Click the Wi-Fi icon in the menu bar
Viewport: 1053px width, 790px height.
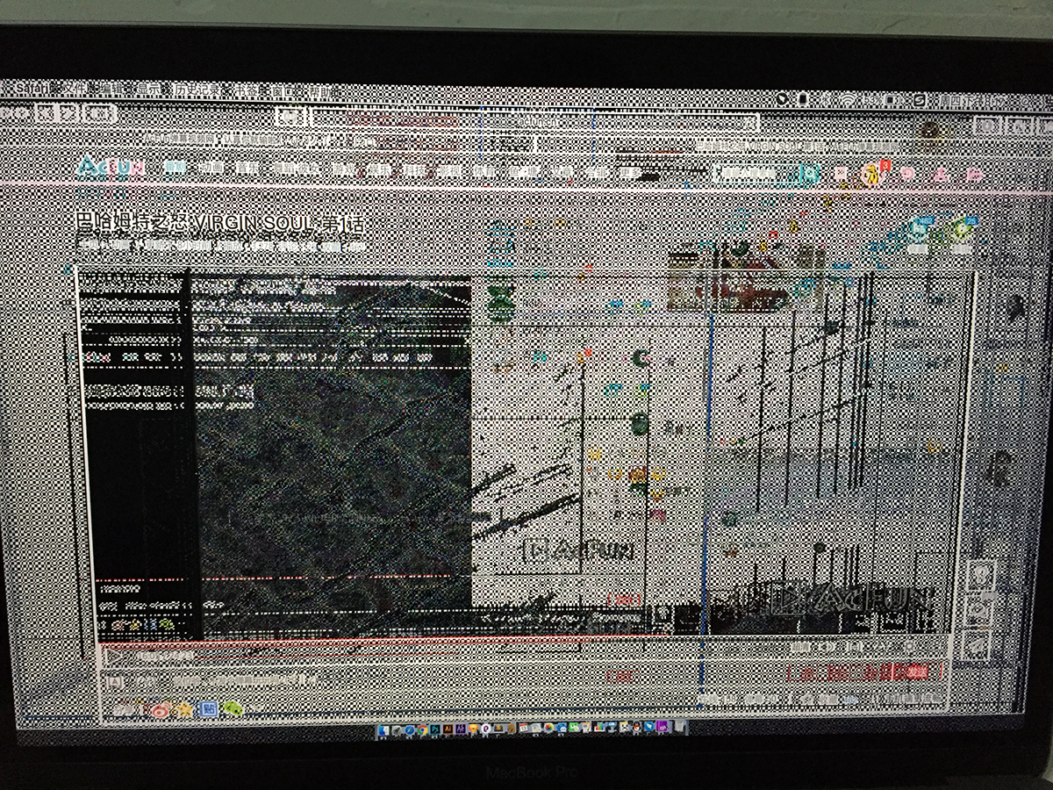848,100
